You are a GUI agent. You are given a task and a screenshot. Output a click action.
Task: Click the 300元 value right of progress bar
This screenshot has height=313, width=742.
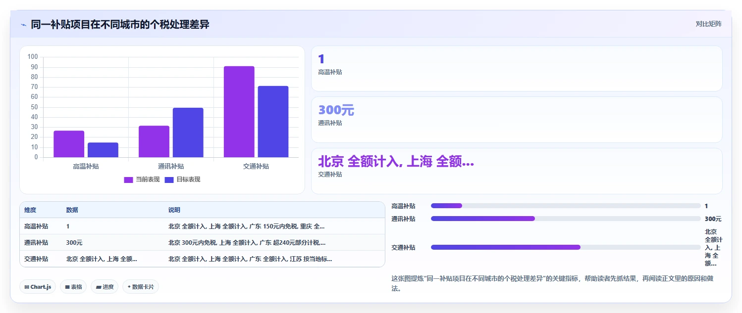[x=713, y=219]
